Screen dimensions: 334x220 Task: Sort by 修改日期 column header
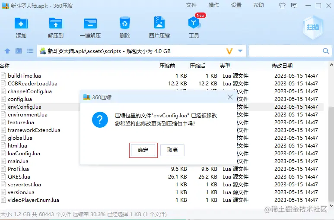(x=282, y=66)
